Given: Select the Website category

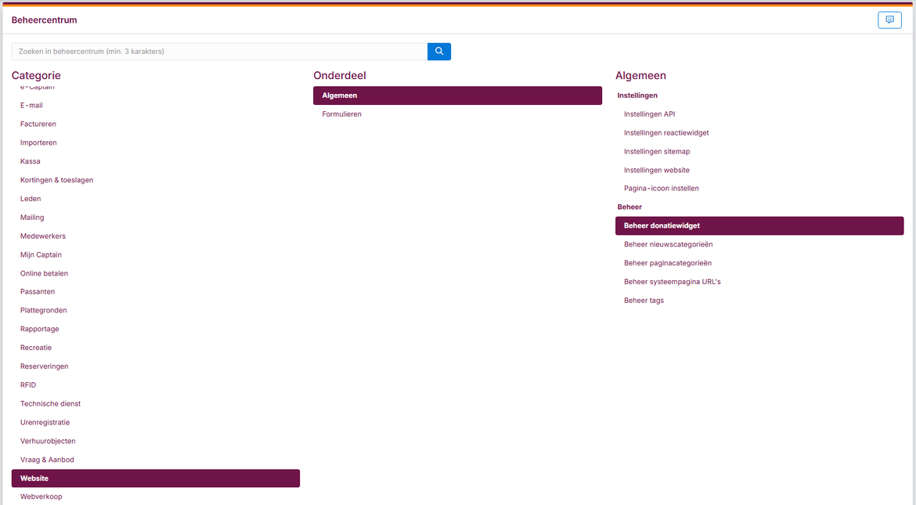Looking at the screenshot, I should [155, 478].
